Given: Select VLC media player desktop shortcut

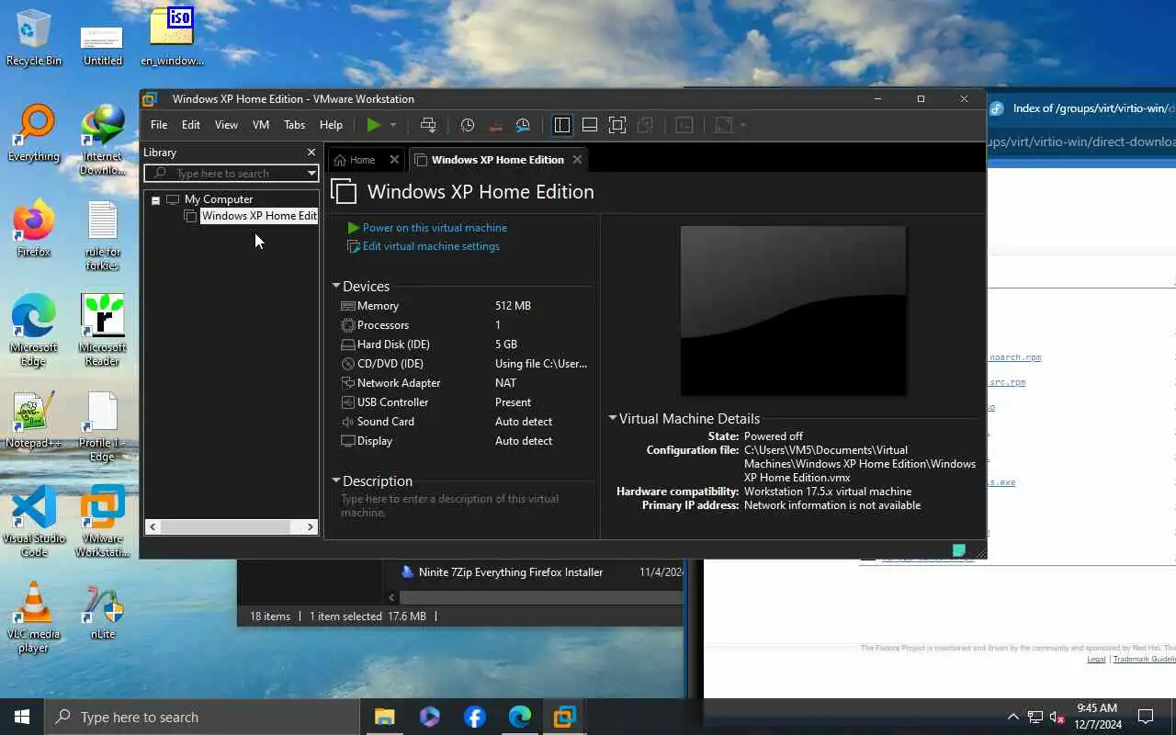Looking at the screenshot, I should pos(34,618).
